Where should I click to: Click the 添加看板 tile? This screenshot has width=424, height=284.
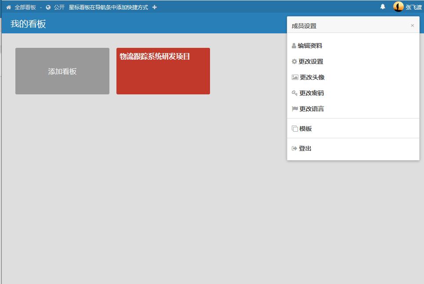tap(62, 71)
